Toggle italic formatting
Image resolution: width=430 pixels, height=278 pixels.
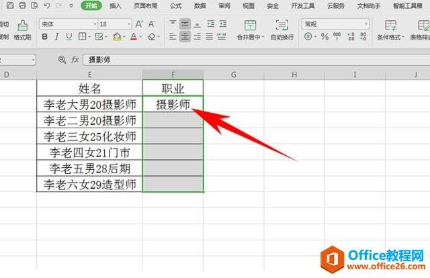point(56,36)
